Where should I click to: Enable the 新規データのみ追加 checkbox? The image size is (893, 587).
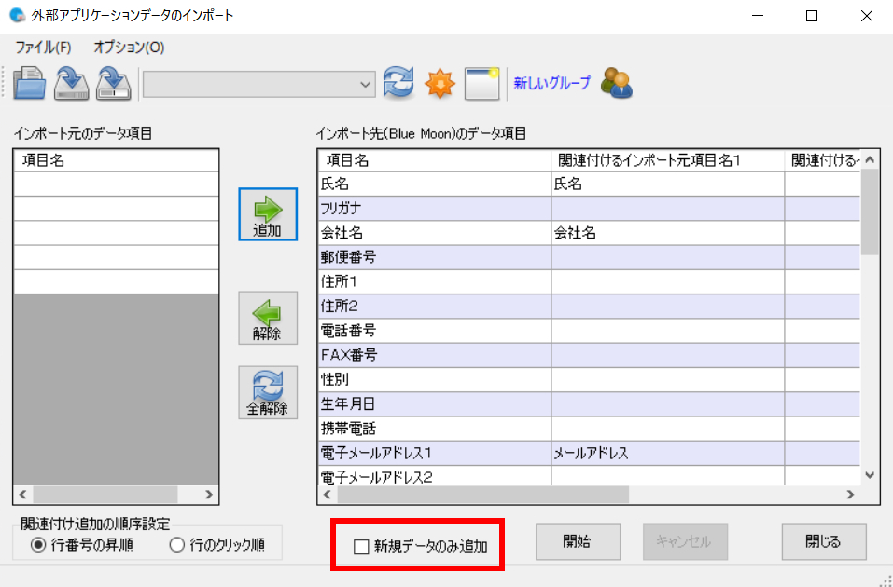click(x=361, y=547)
